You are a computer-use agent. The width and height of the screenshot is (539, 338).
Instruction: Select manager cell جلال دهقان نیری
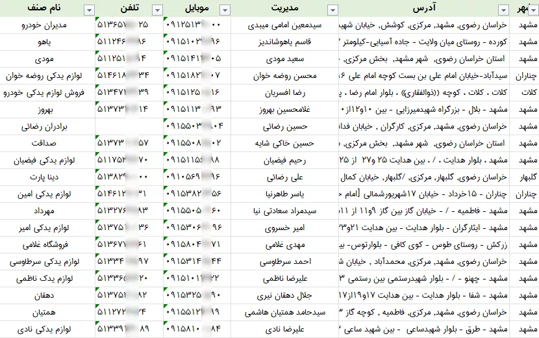pos(285,295)
